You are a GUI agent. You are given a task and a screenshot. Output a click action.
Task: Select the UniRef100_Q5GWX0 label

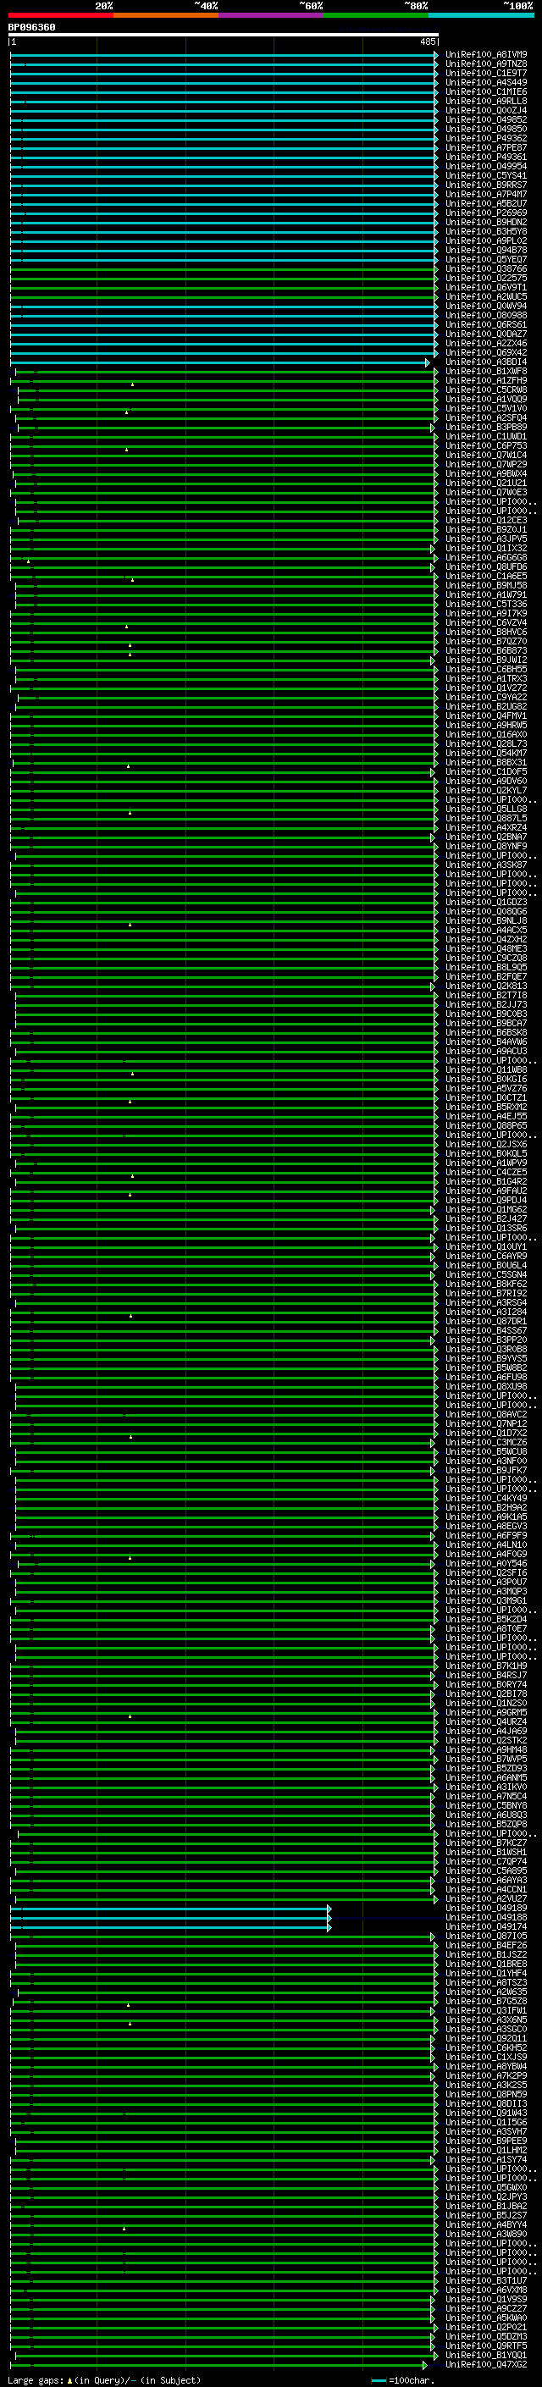click(x=486, y=2188)
